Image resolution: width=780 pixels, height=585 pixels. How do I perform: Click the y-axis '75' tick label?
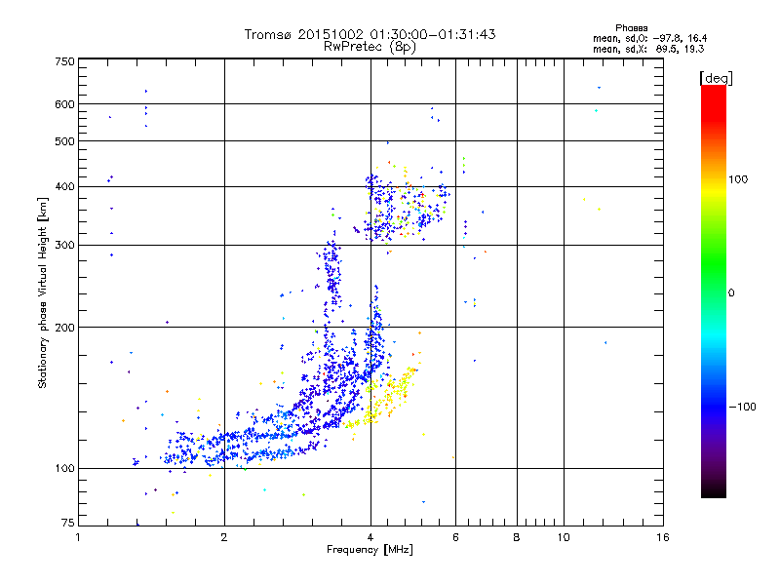(68, 523)
